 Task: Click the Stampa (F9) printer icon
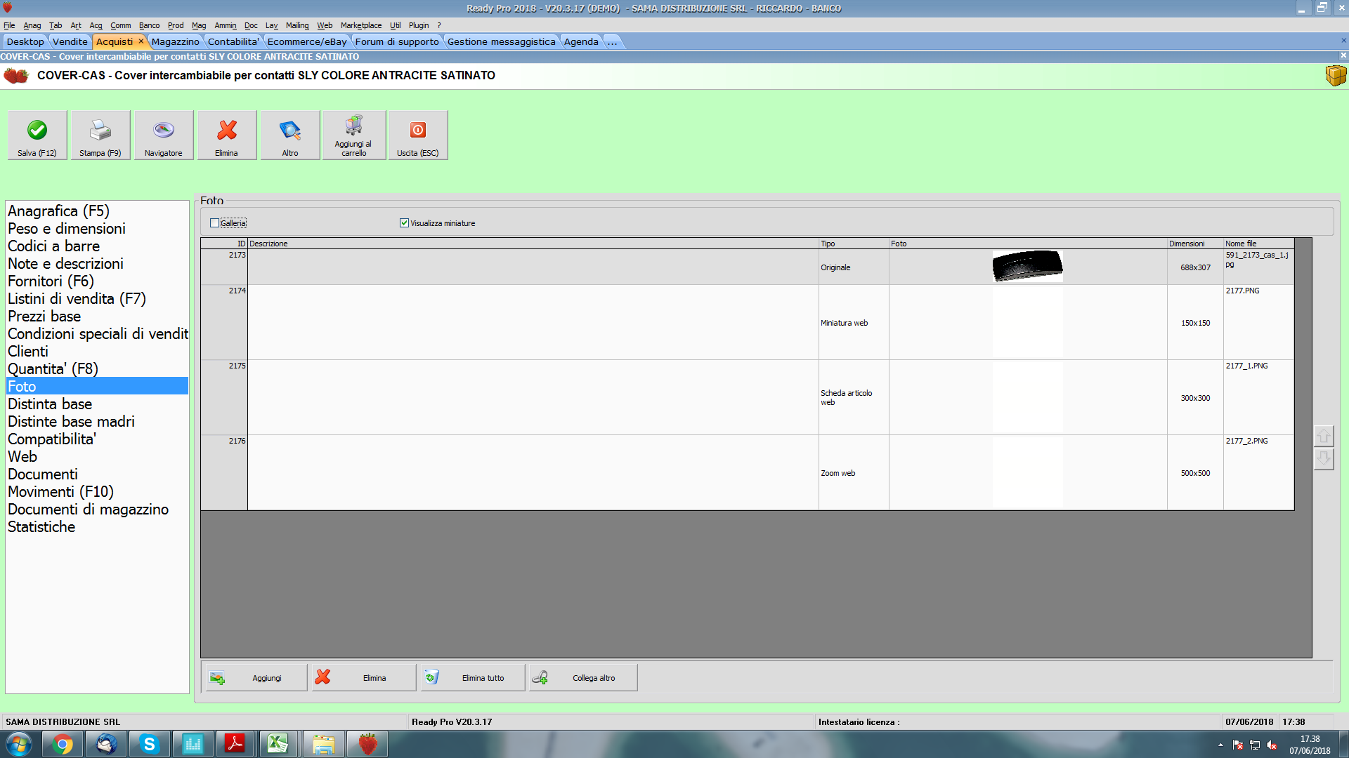point(100,131)
